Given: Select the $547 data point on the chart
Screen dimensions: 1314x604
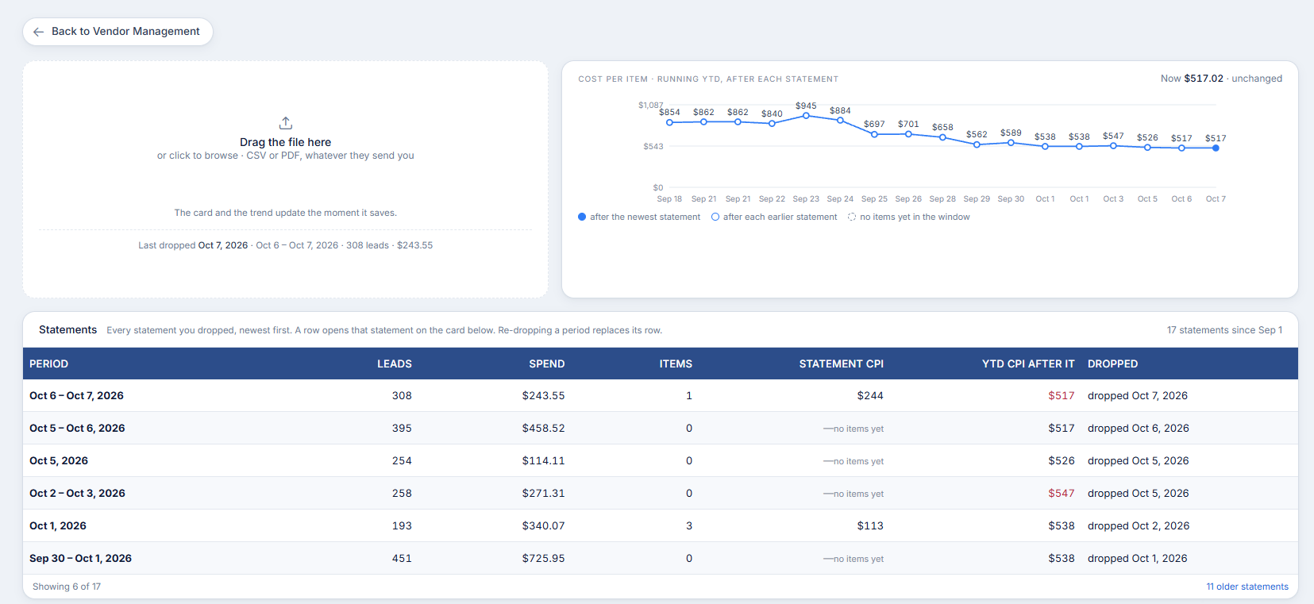Looking at the screenshot, I should [1113, 146].
